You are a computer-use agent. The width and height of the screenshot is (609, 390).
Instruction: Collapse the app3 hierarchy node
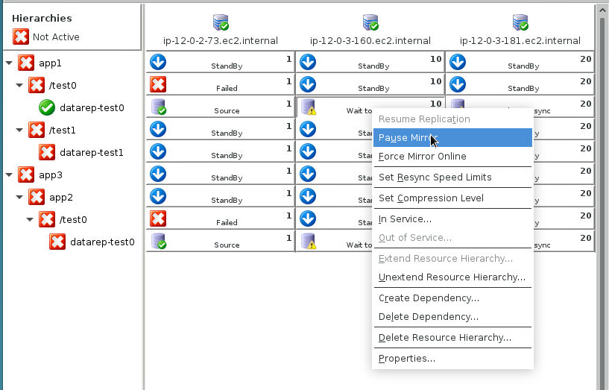click(x=8, y=175)
